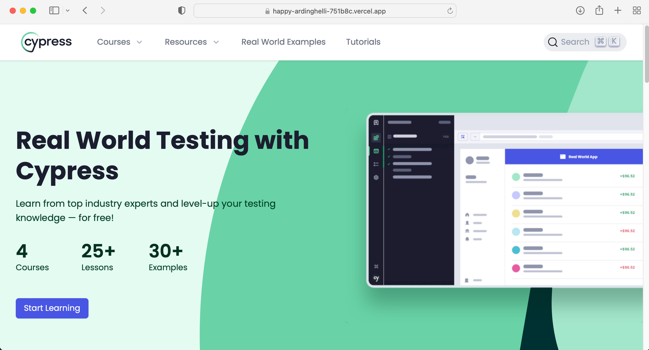Select the Real World Examples menu item
Screen dimensions: 649x350
[283, 42]
